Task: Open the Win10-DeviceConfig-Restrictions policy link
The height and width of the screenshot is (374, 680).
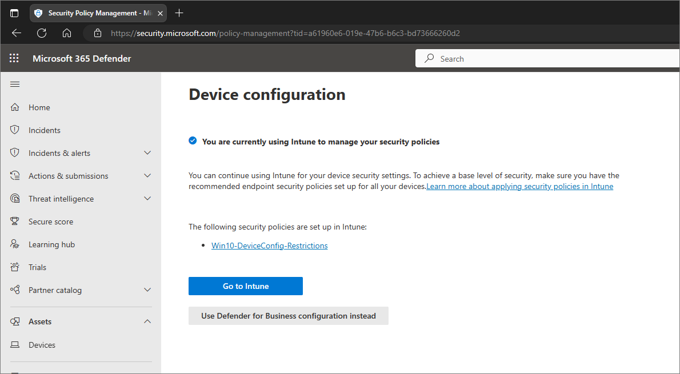Action: (270, 246)
